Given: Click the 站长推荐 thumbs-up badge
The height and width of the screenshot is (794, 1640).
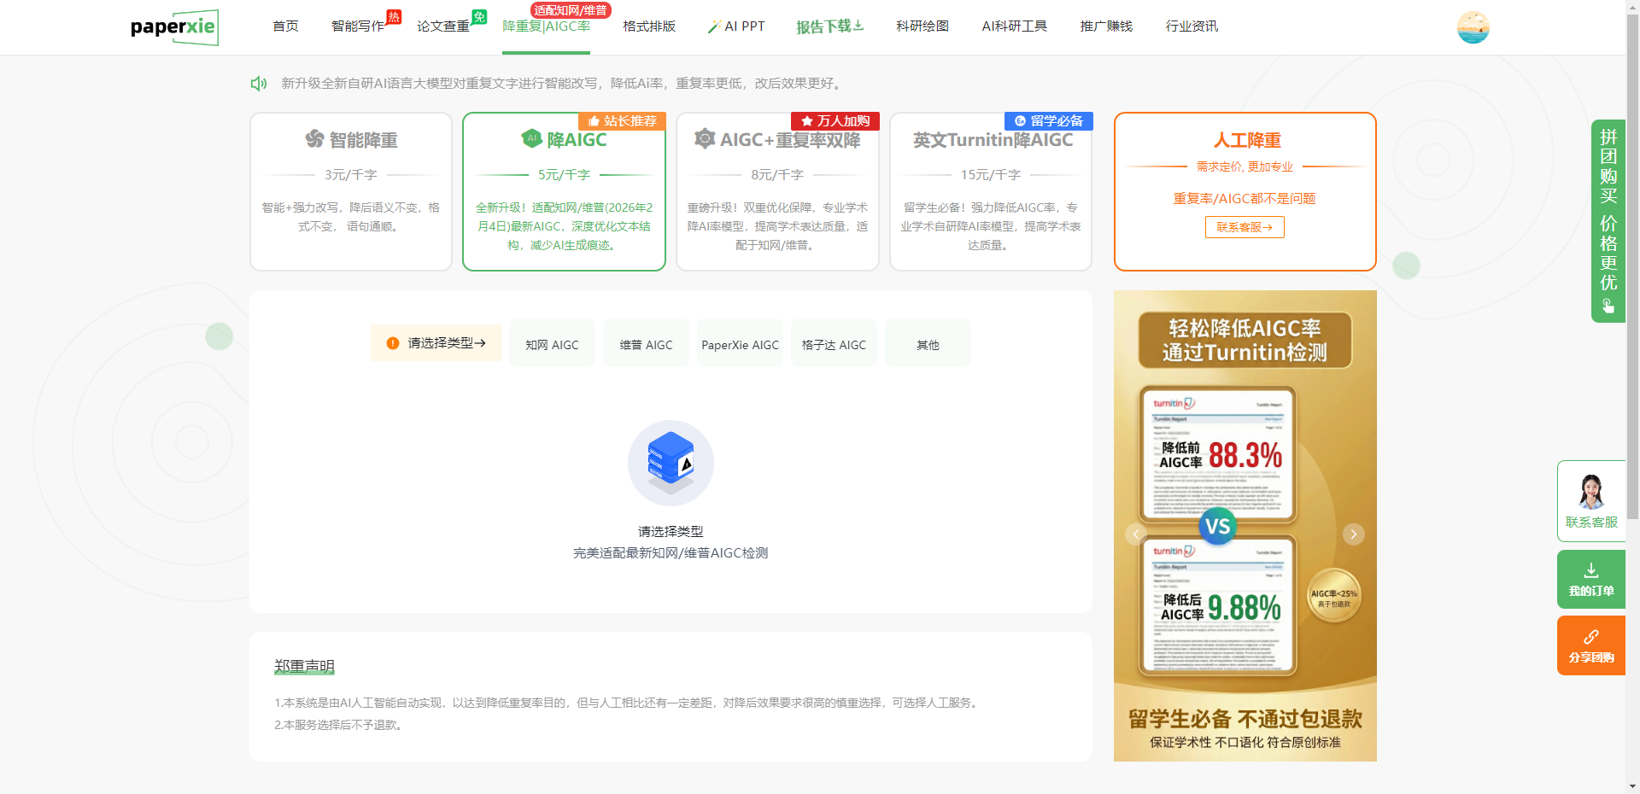Looking at the screenshot, I should [622, 121].
